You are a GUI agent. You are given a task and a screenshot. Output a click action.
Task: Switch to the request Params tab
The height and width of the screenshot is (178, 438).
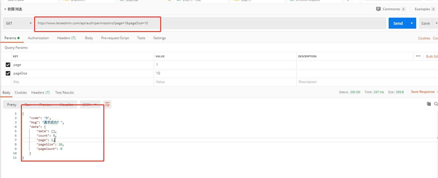[12, 38]
